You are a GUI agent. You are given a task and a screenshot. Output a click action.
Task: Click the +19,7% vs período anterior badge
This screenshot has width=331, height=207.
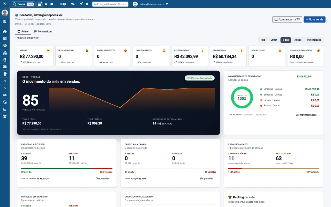pyautogui.click(x=200, y=78)
